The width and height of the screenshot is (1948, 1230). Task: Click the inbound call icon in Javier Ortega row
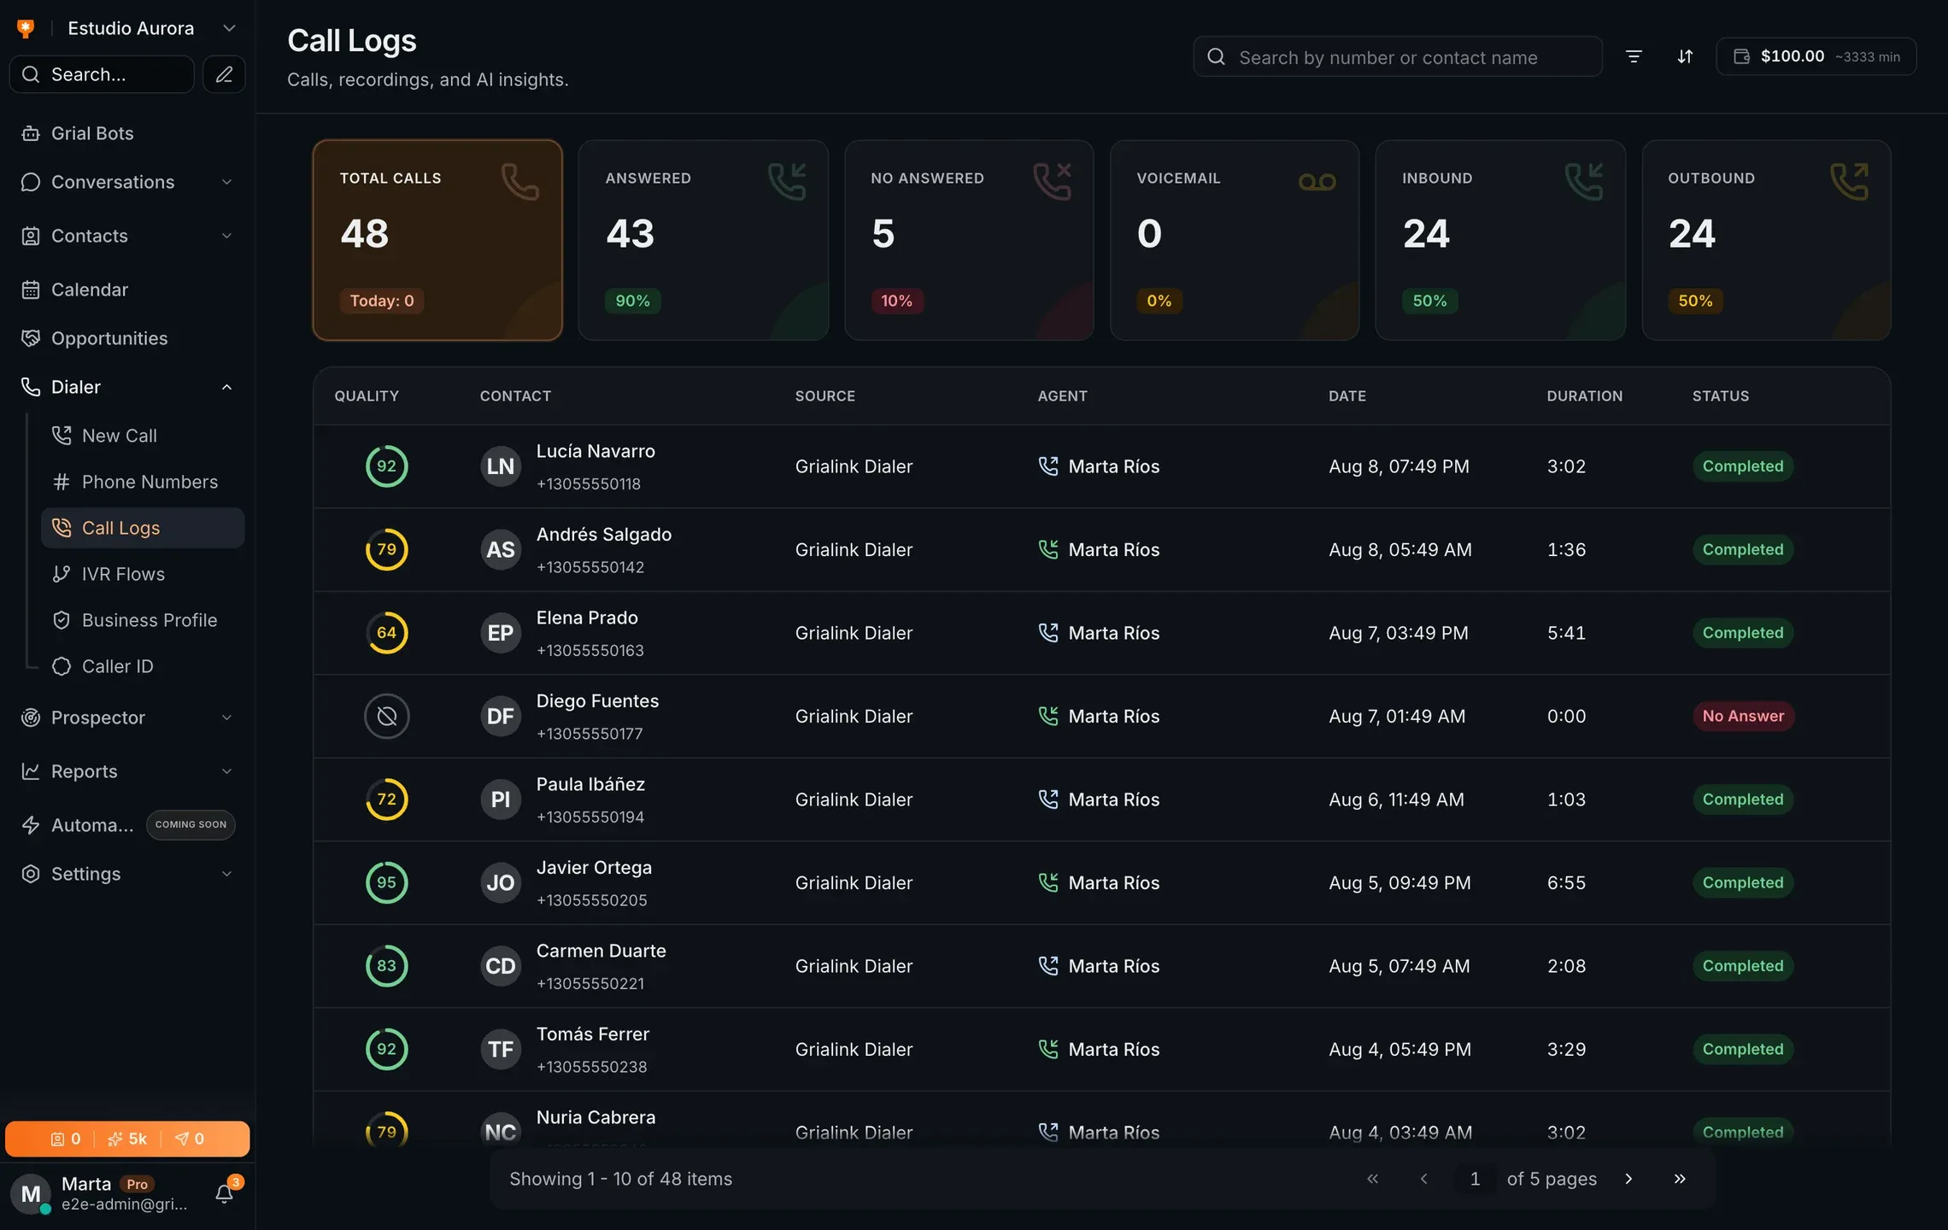click(x=1048, y=883)
